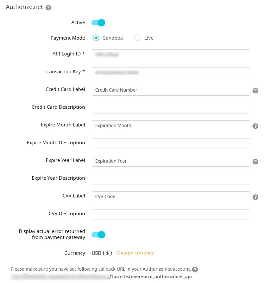The width and height of the screenshot is (265, 283).
Task: Click the Expire Month Description field
Action: click(x=171, y=144)
